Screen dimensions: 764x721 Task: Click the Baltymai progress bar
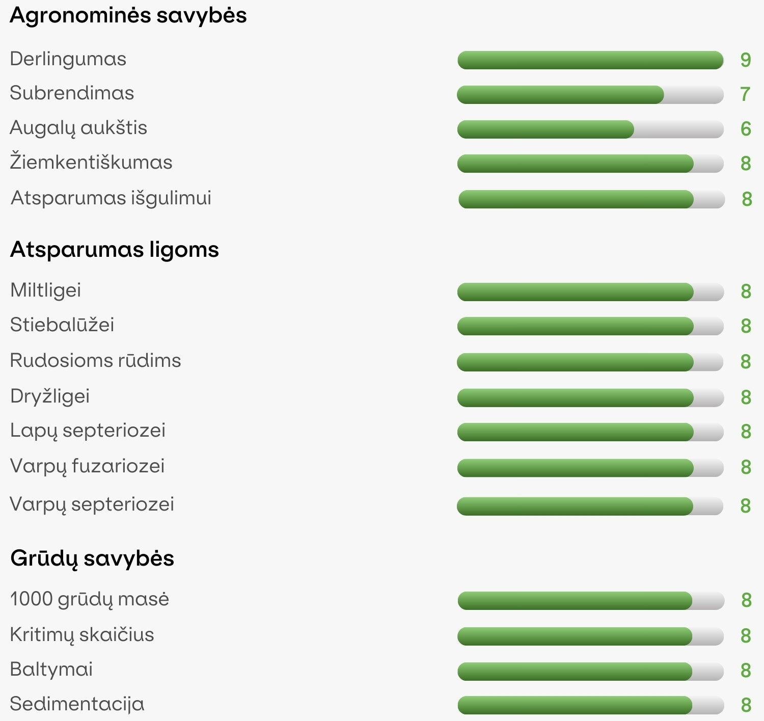tap(591, 672)
